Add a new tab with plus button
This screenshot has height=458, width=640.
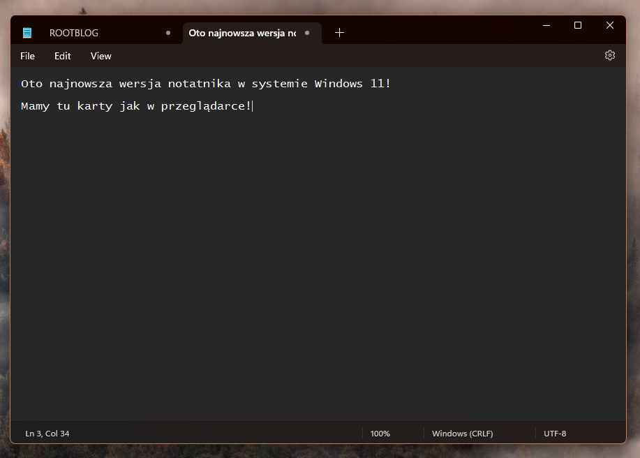[339, 33]
